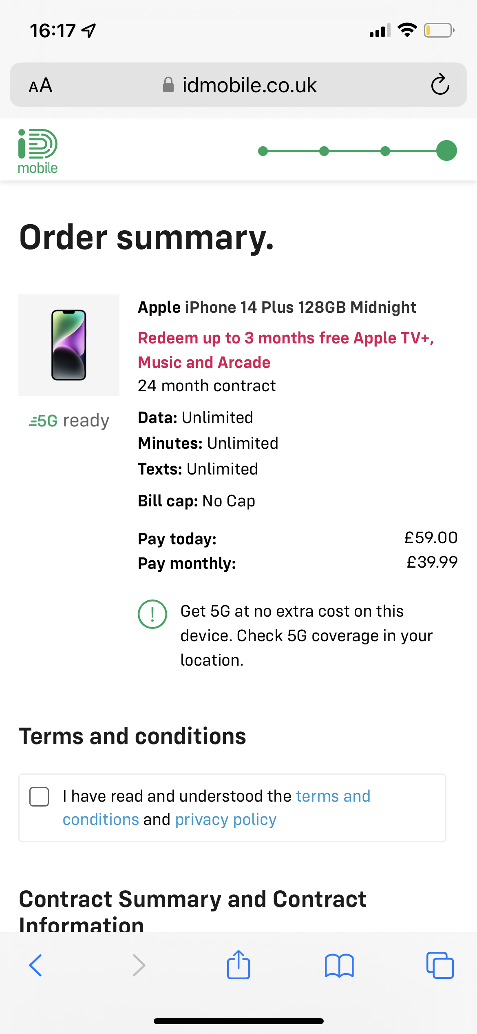477x1034 pixels.
Task: Select the second checkout progress step dot
Action: coord(324,151)
